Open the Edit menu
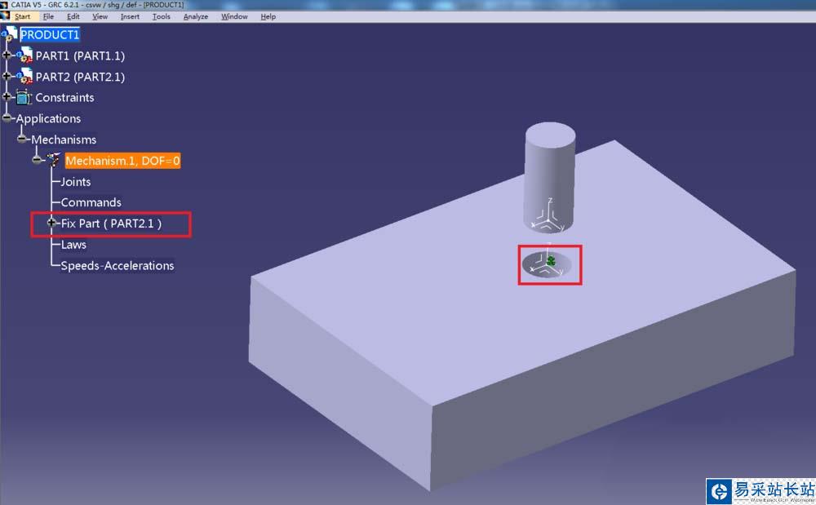 [x=73, y=16]
